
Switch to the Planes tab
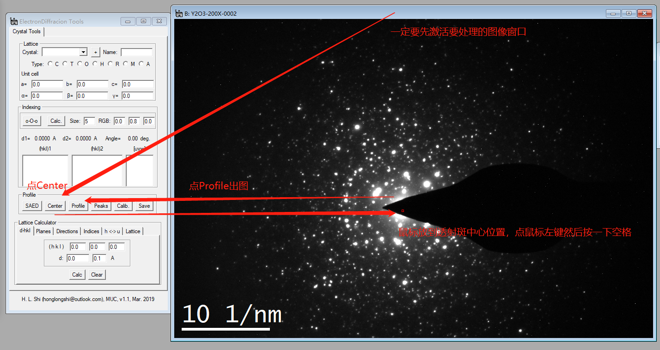[43, 231]
